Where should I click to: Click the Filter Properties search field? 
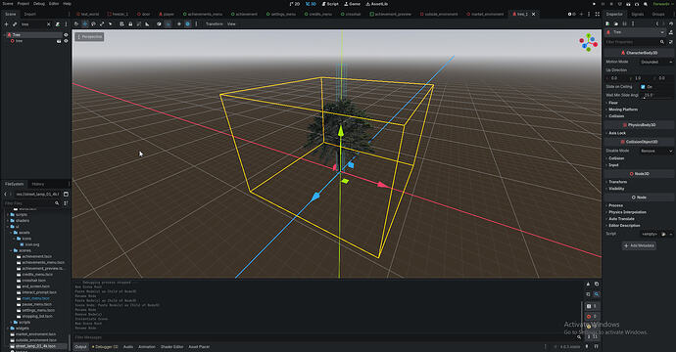coord(633,42)
